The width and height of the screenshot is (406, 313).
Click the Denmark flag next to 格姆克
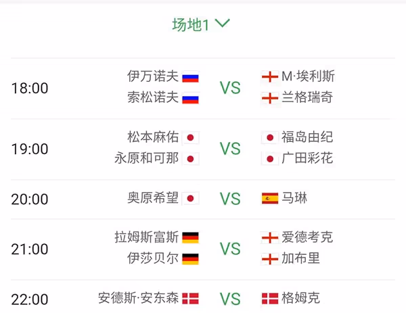pyautogui.click(x=270, y=299)
